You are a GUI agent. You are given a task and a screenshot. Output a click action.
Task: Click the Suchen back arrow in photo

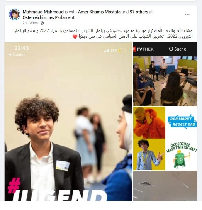pos(17,54)
